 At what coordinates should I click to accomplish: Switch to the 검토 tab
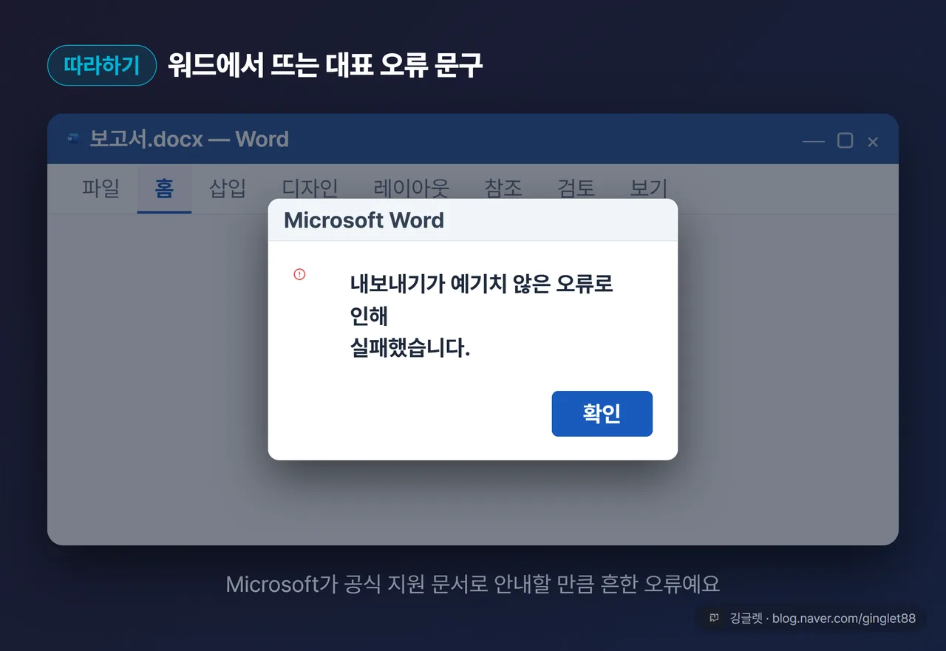576,188
